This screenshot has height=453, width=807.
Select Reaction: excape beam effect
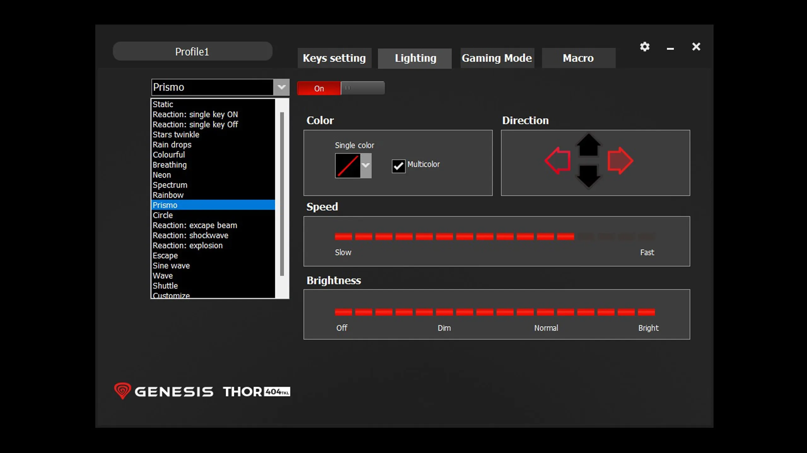point(213,225)
